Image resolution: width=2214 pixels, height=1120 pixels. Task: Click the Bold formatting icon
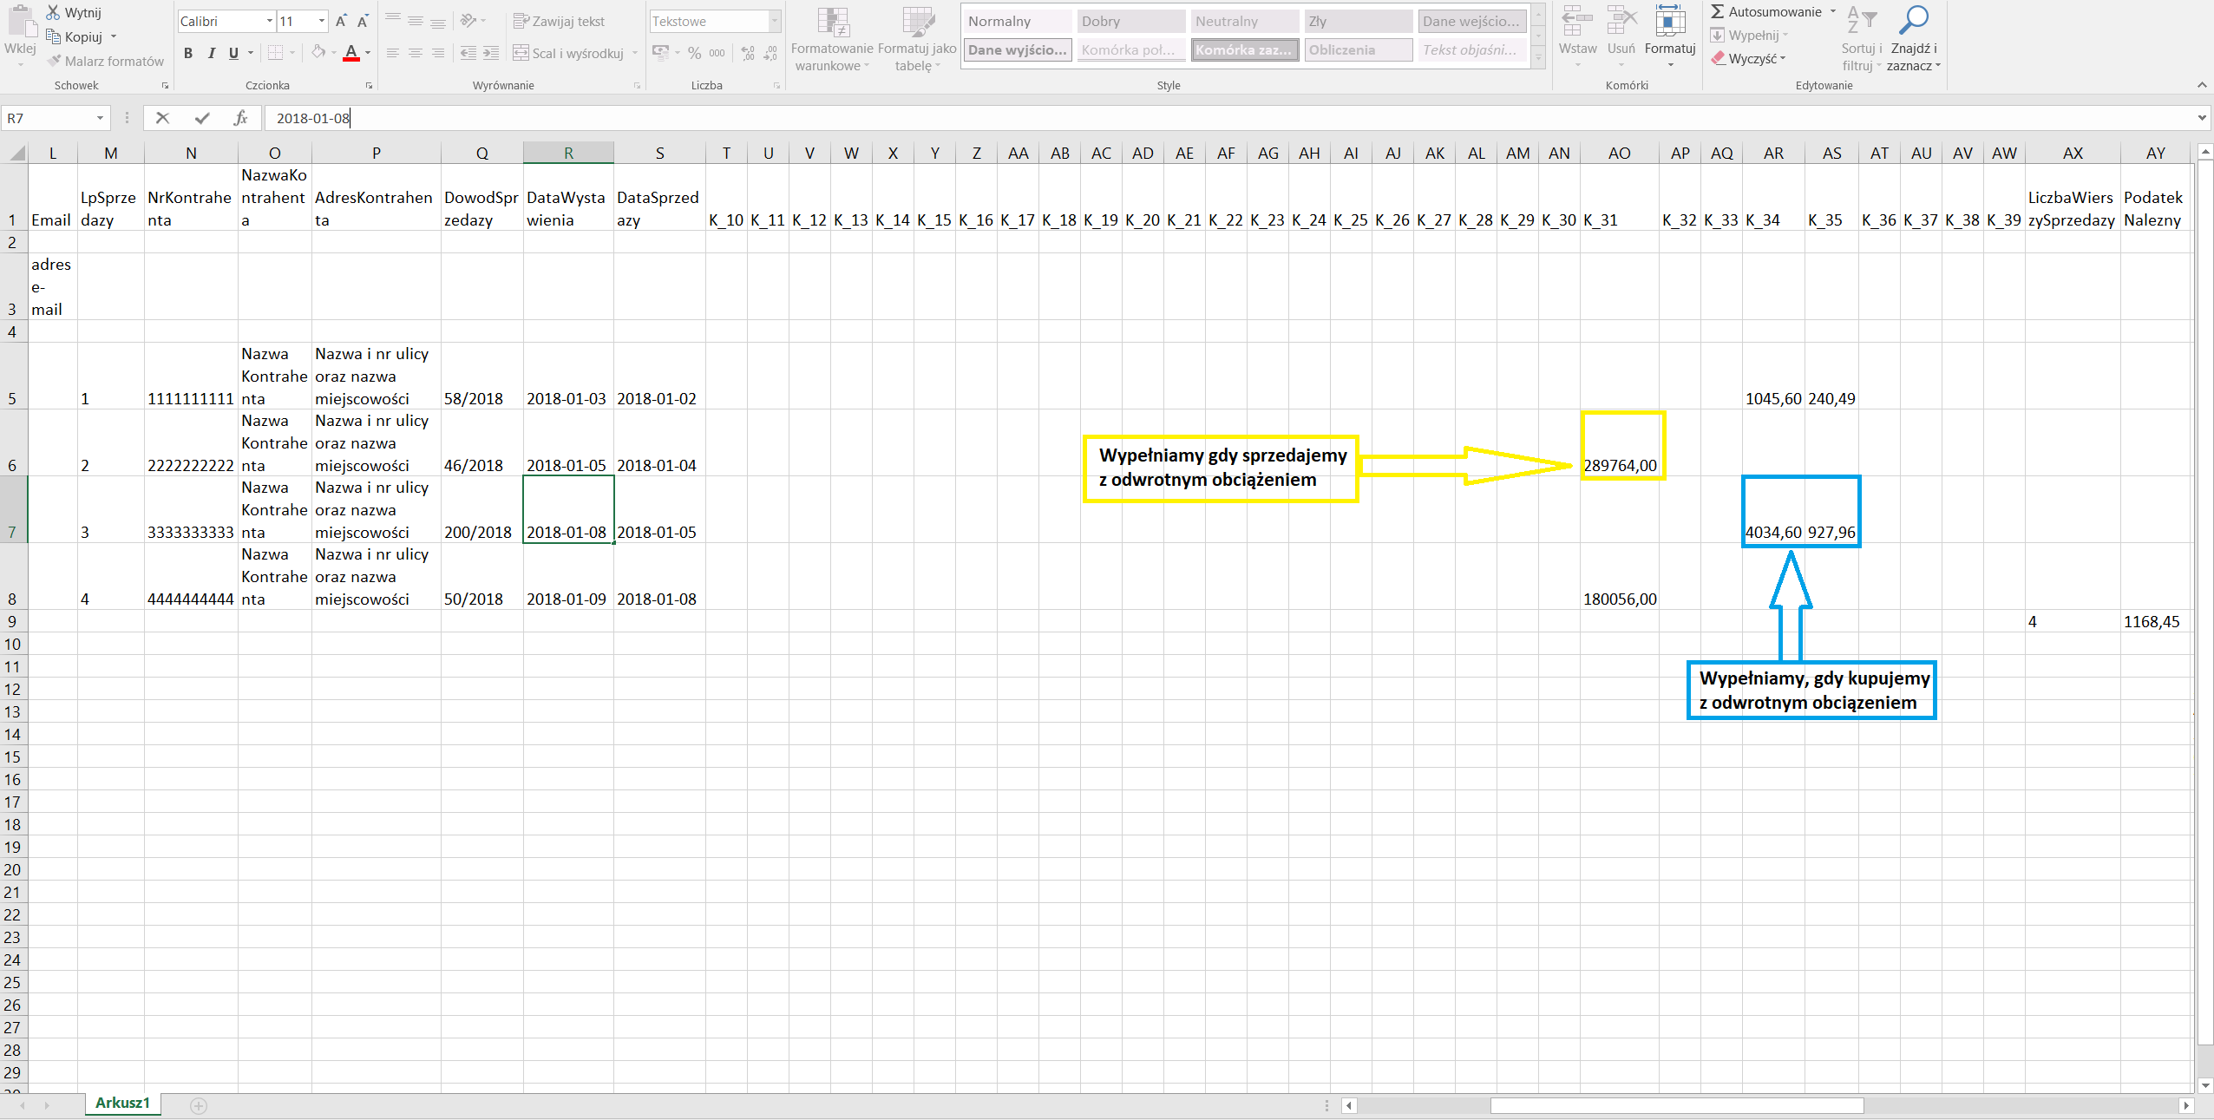click(188, 54)
